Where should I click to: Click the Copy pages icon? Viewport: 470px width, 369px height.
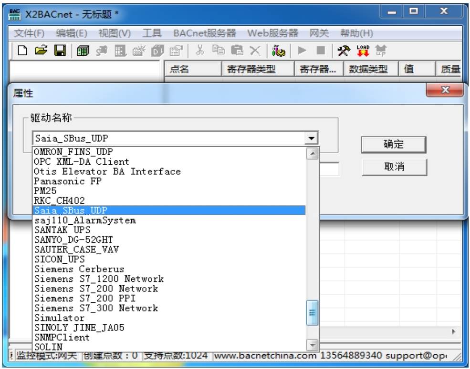pos(219,50)
